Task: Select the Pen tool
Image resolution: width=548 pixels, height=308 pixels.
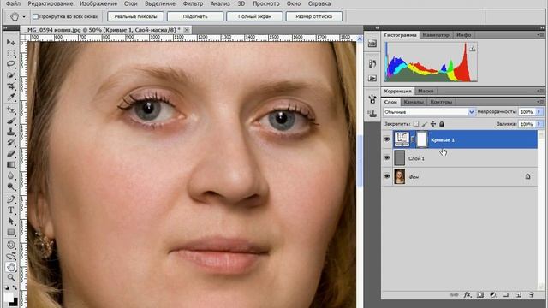Action: coord(11,199)
